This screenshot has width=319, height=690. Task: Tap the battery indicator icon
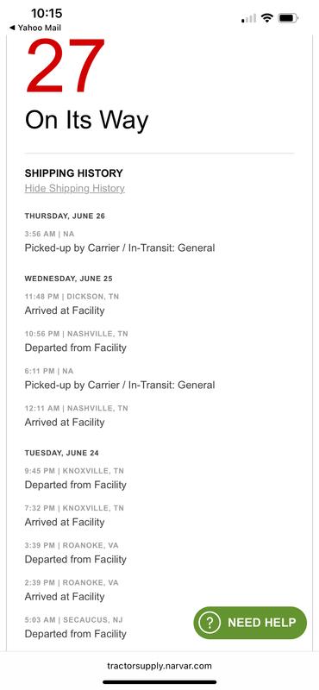(288, 18)
